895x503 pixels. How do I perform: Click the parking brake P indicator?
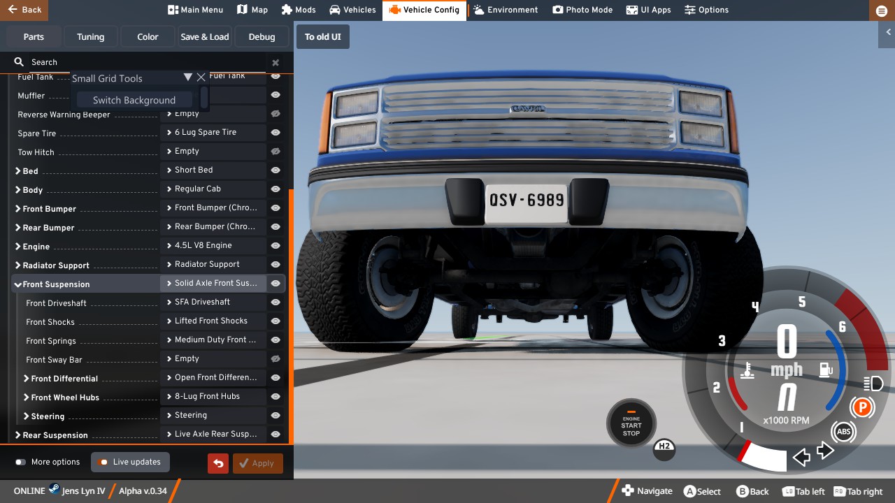tap(862, 407)
